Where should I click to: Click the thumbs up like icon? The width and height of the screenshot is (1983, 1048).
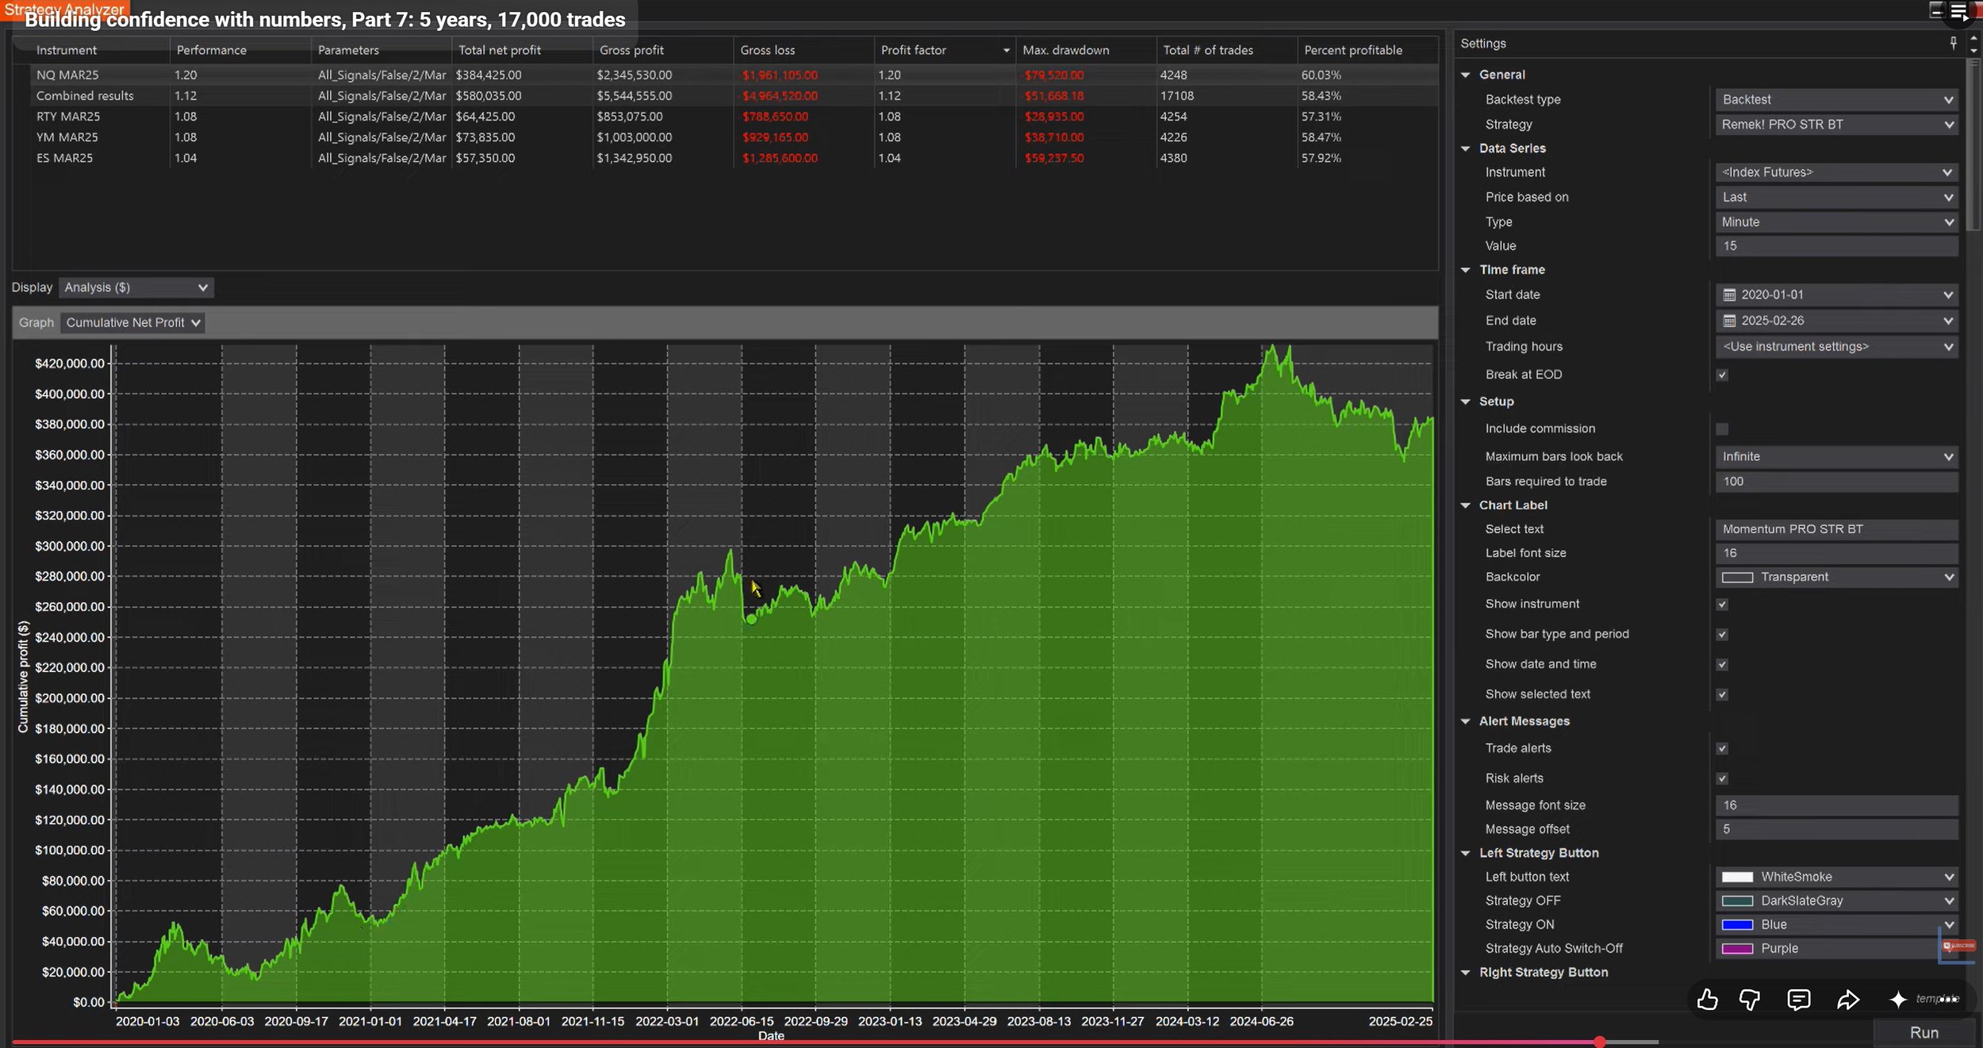click(x=1707, y=1000)
